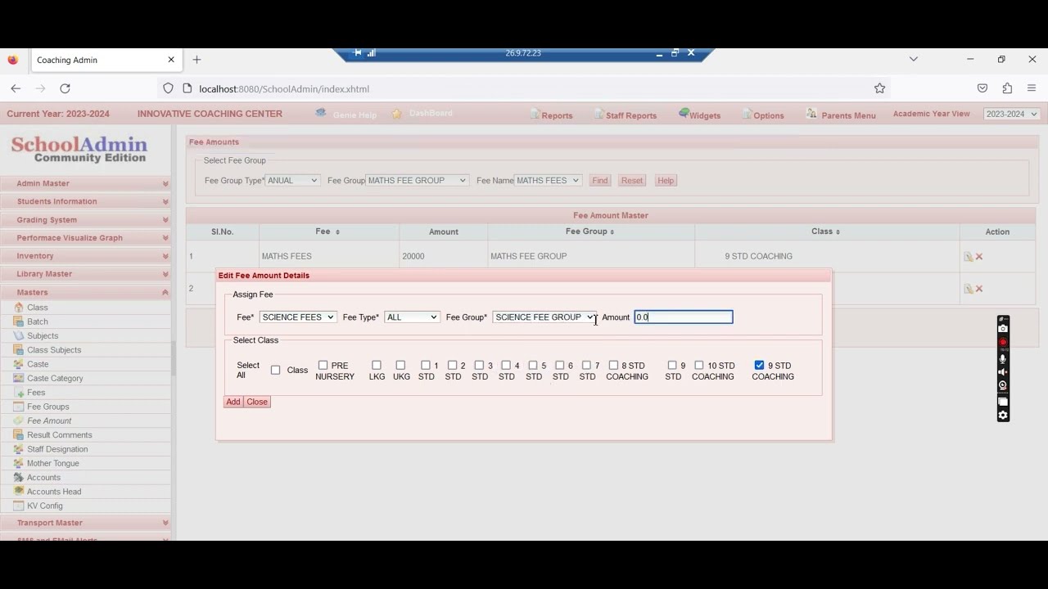Click the Add button in dialog
The image size is (1048, 589).
click(233, 402)
